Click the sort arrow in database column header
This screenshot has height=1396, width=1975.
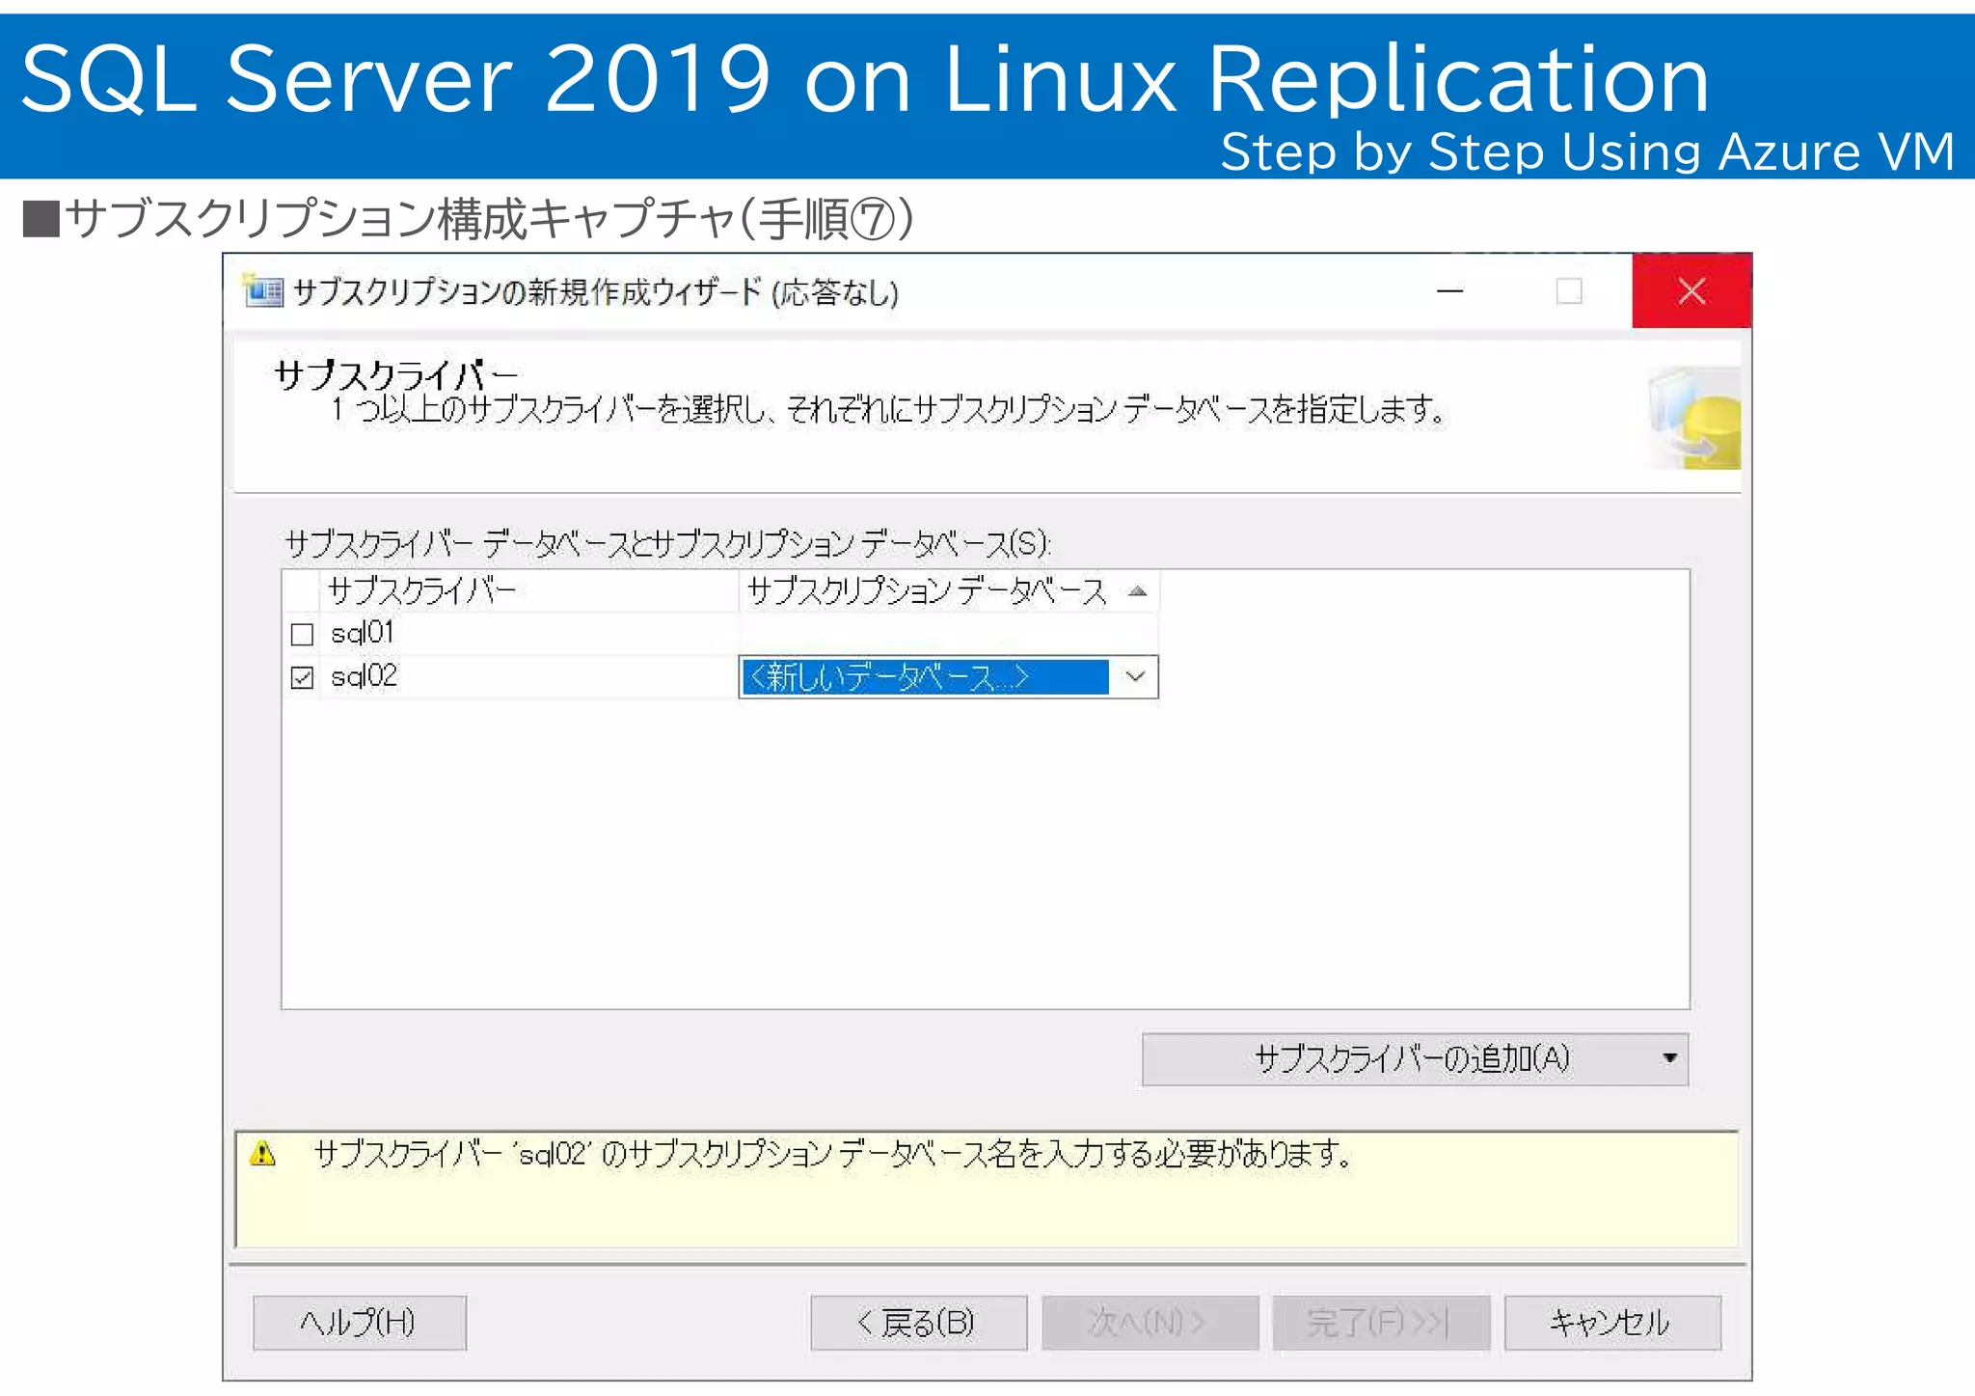point(1138,591)
